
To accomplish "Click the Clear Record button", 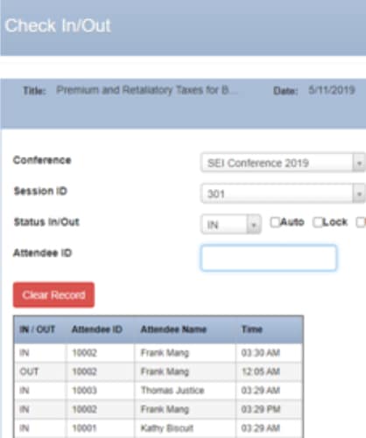I will click(x=53, y=295).
